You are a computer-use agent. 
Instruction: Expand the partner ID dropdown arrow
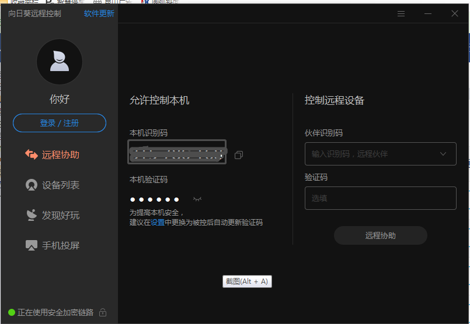(443, 154)
